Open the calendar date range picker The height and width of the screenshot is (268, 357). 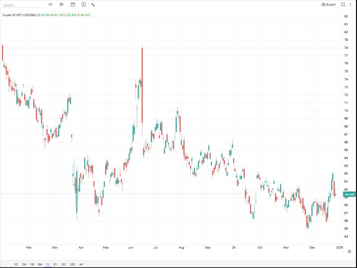(x=73, y=4)
